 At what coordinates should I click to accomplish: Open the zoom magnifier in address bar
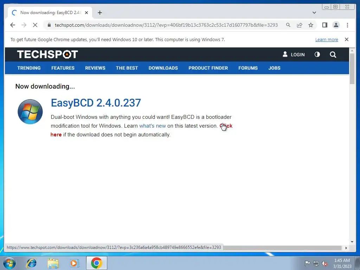[288, 25]
